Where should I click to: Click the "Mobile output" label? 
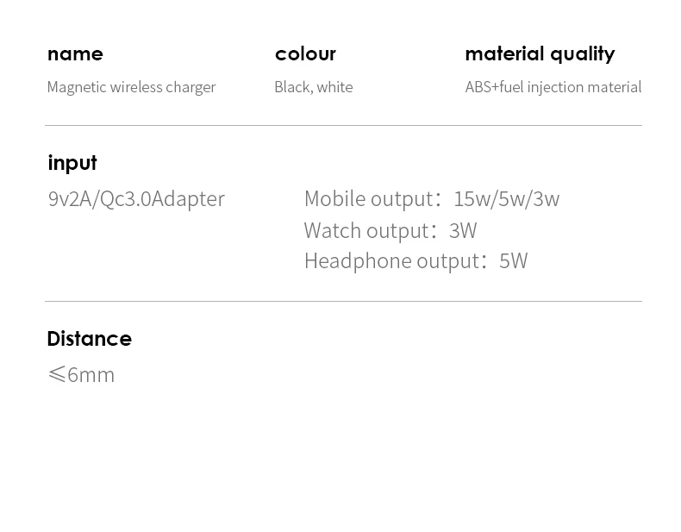point(368,199)
